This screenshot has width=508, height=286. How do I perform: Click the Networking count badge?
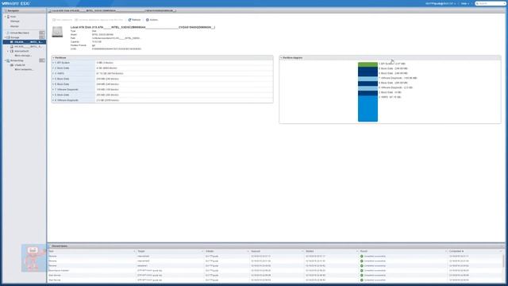pyautogui.click(x=42, y=60)
